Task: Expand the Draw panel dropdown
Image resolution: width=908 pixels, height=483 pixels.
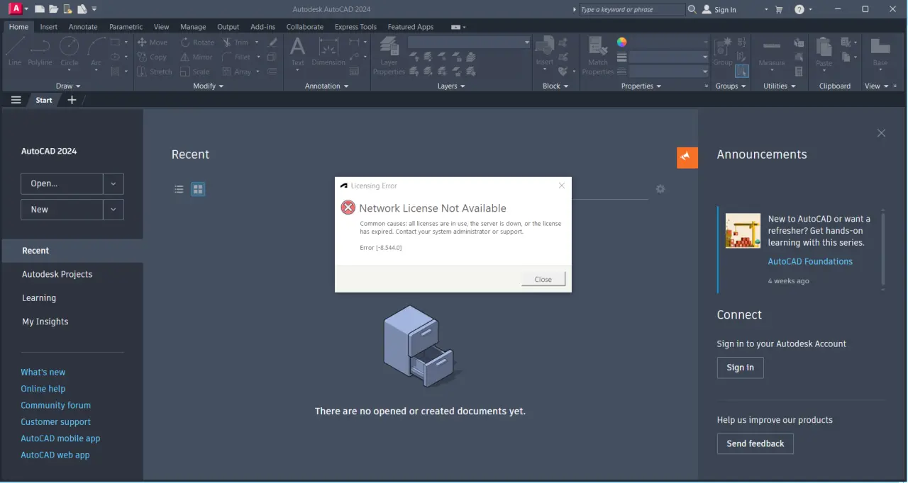Action: (x=68, y=86)
